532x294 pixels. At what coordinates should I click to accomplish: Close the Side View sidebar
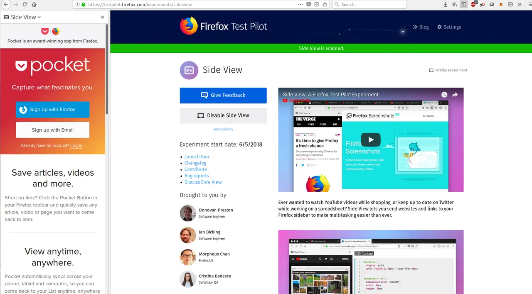103,17
